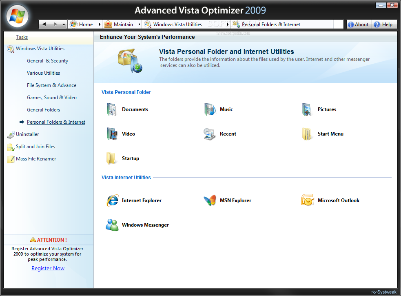
Task: Open the Startup folder icon
Action: (x=111, y=158)
